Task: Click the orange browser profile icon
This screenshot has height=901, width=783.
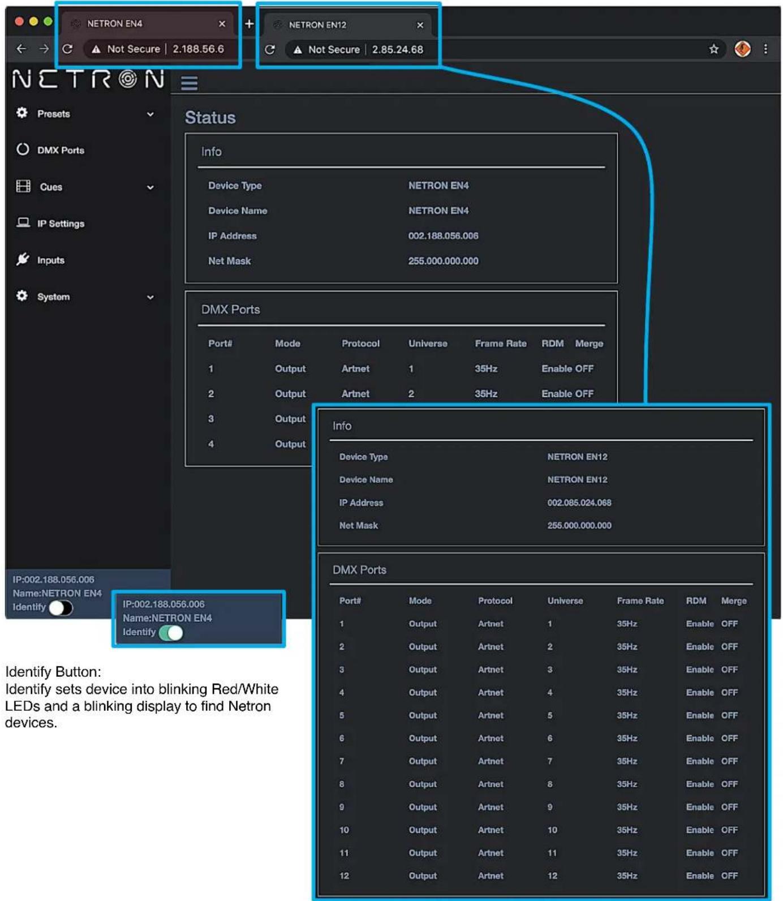Action: [742, 49]
